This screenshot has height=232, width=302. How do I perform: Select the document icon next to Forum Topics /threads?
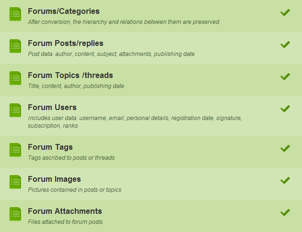click(15, 78)
